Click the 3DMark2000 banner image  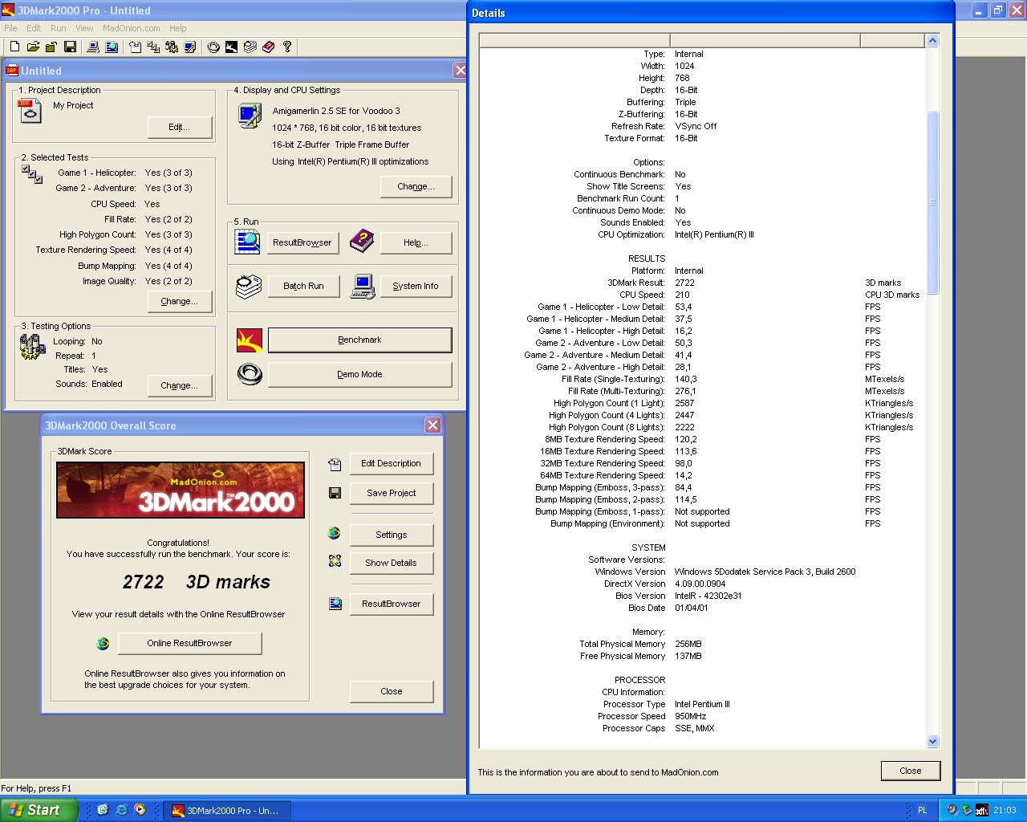(181, 490)
